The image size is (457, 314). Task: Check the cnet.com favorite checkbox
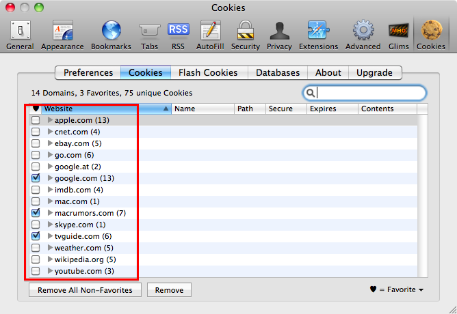pos(36,132)
